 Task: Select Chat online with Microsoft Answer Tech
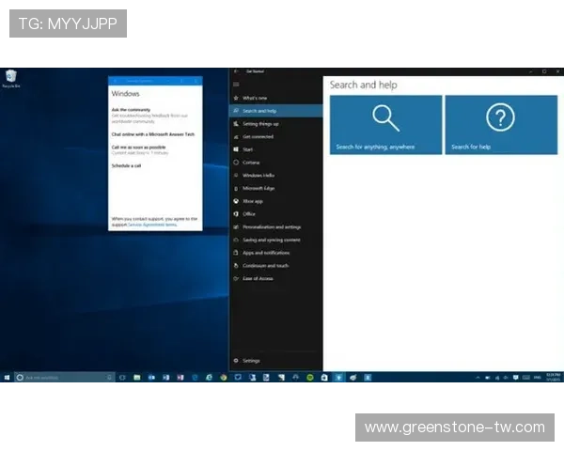pos(152,133)
